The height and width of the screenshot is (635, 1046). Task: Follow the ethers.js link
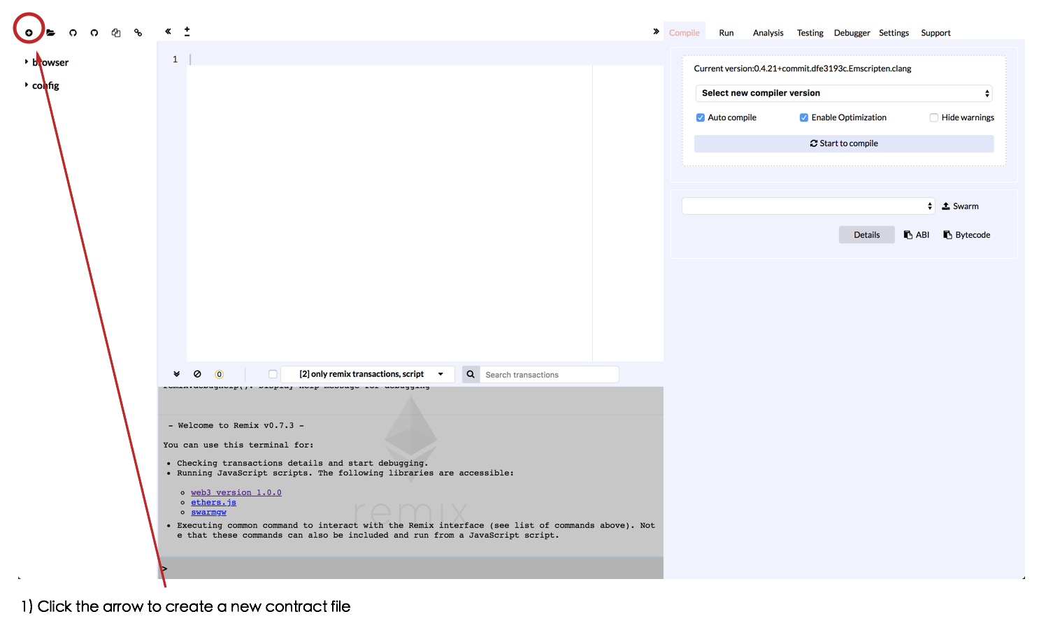coord(213,502)
